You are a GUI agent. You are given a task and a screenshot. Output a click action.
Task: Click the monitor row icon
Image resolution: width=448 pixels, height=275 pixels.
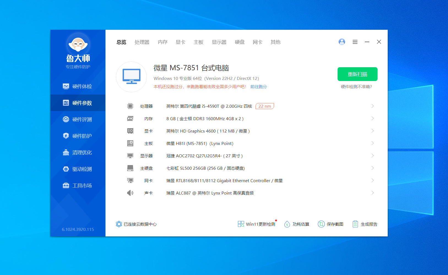click(130, 156)
